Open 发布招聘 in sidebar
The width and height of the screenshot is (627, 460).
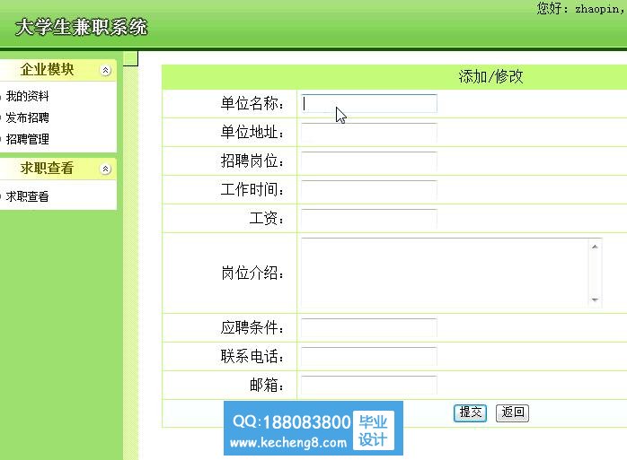click(x=27, y=117)
